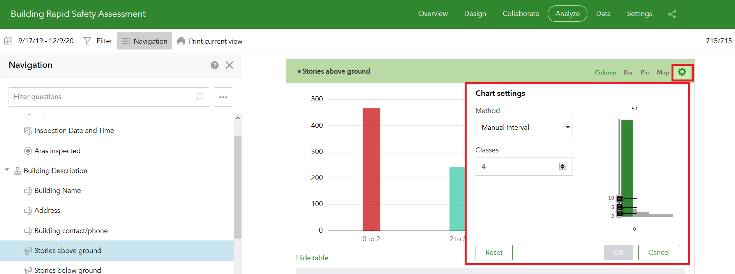Image resolution: width=735 pixels, height=274 pixels.
Task: Click the search magnifier in Filter questions
Action: pos(199,97)
